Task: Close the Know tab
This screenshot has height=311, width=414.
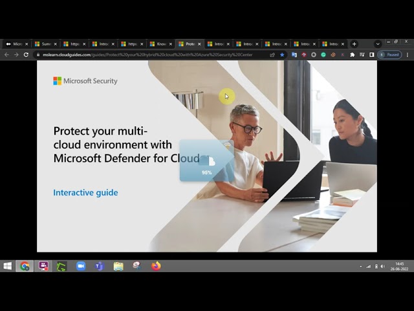Action: tap(171, 44)
